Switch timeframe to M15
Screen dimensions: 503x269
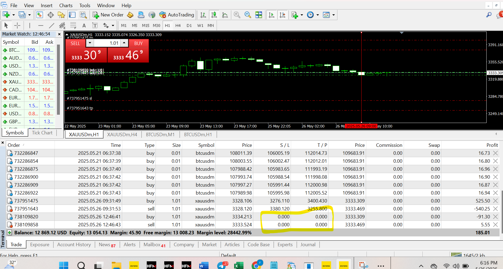[x=145, y=25]
